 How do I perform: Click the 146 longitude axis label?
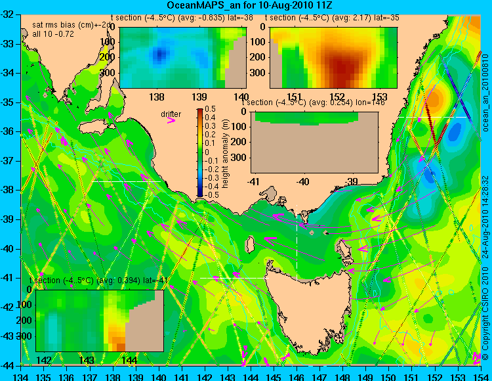pos(297,376)
